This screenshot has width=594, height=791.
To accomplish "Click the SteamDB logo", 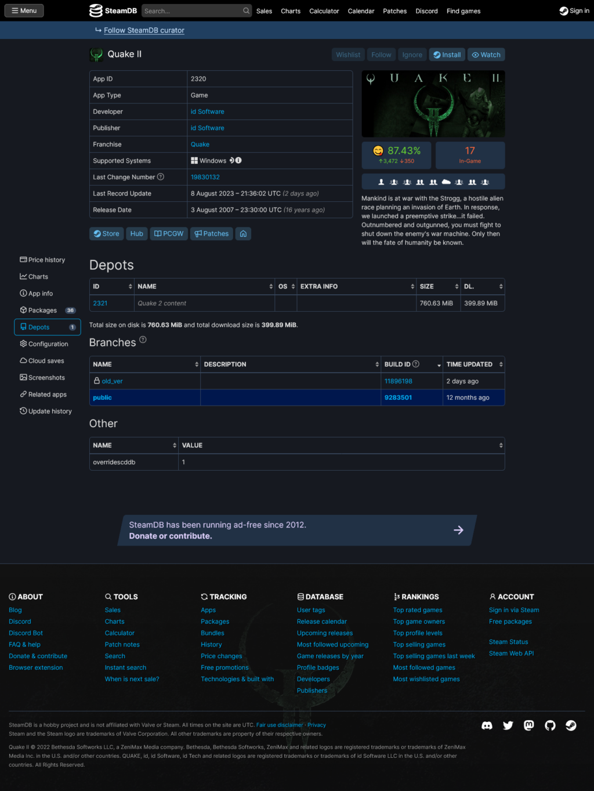I will (x=113, y=10).
